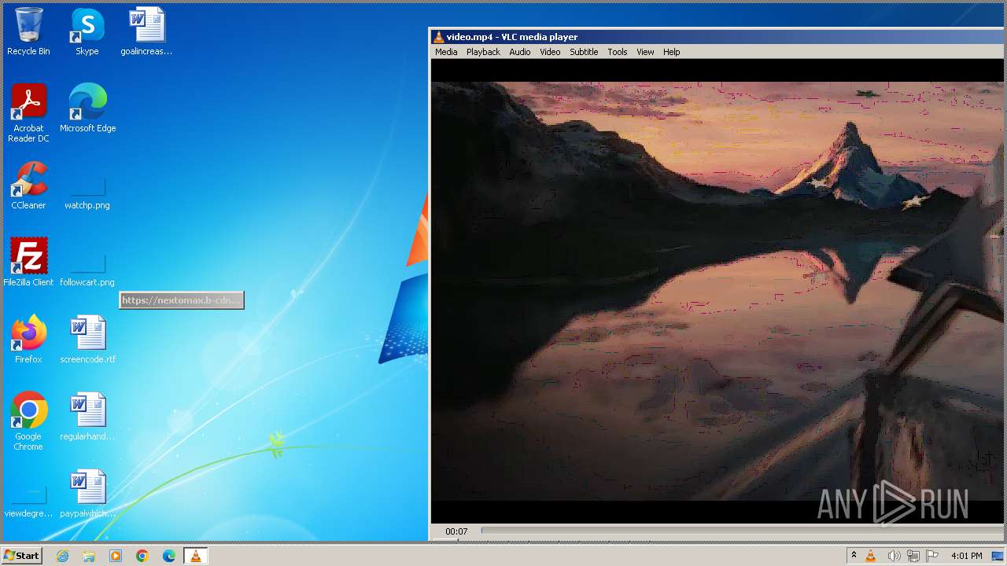Click the Start button

[x=21, y=556]
